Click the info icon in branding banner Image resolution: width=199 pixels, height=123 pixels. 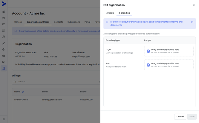(x=107, y=22)
